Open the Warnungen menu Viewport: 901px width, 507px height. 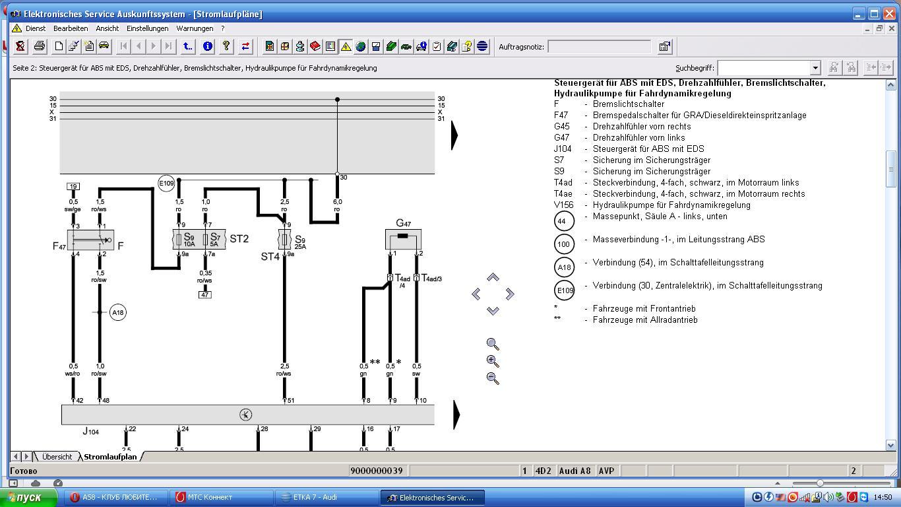[195, 28]
